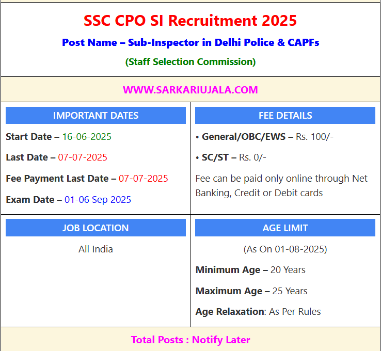Click the SC/ST Rs. 0/- fee item

[x=231, y=157]
